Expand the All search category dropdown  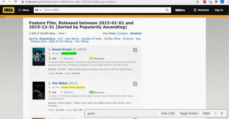click(38, 10)
